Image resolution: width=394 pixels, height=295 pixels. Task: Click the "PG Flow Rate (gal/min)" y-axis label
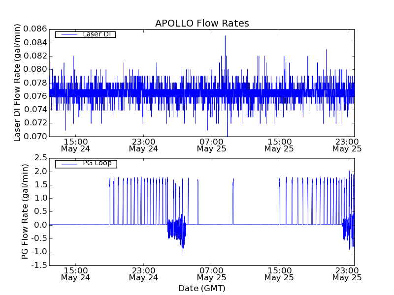point(25,211)
